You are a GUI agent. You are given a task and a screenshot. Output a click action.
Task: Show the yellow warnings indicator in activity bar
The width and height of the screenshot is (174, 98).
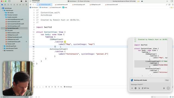click(138, 1)
